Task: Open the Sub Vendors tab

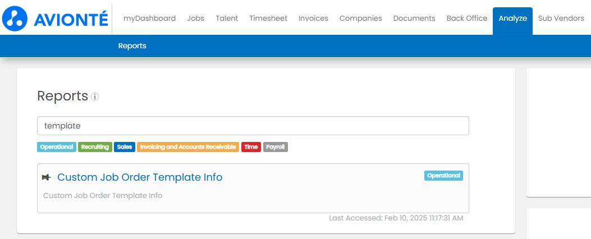Action: (561, 18)
